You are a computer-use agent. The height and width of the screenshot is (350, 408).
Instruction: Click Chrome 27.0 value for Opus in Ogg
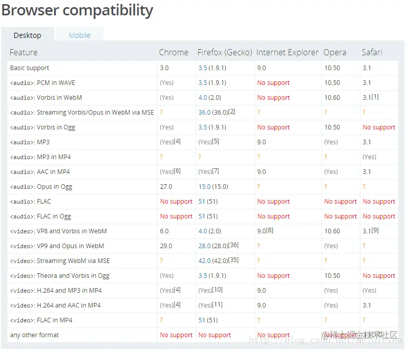[166, 186]
